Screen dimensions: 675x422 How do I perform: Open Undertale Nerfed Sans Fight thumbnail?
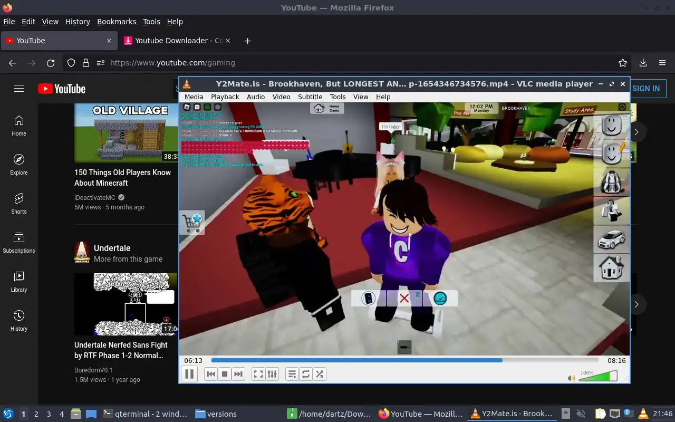(127, 304)
